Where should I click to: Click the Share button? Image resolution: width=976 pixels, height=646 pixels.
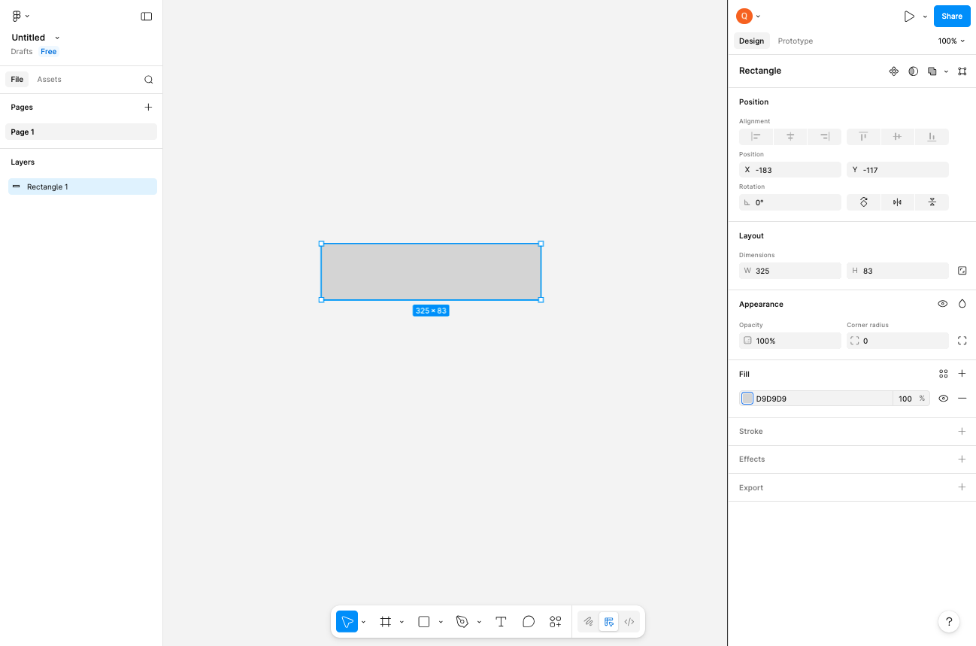point(952,17)
